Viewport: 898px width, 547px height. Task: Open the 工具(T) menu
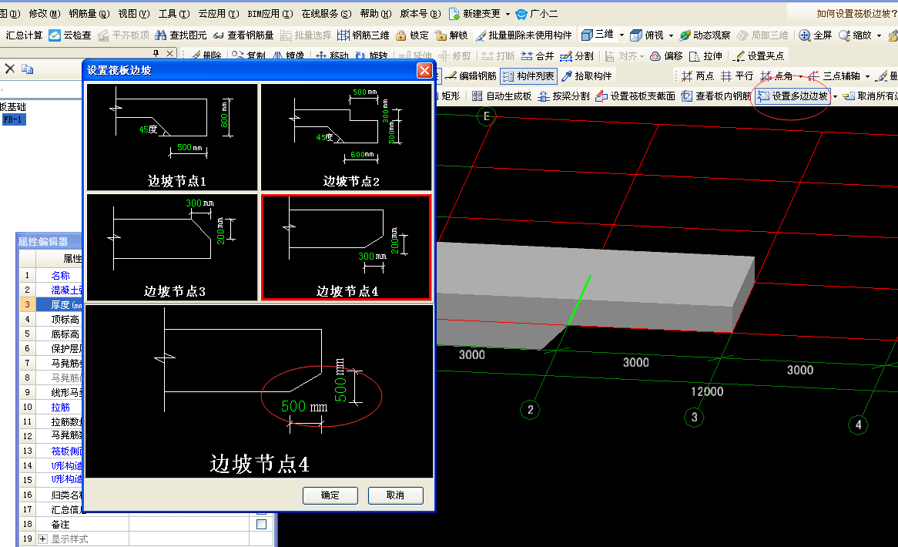[174, 14]
